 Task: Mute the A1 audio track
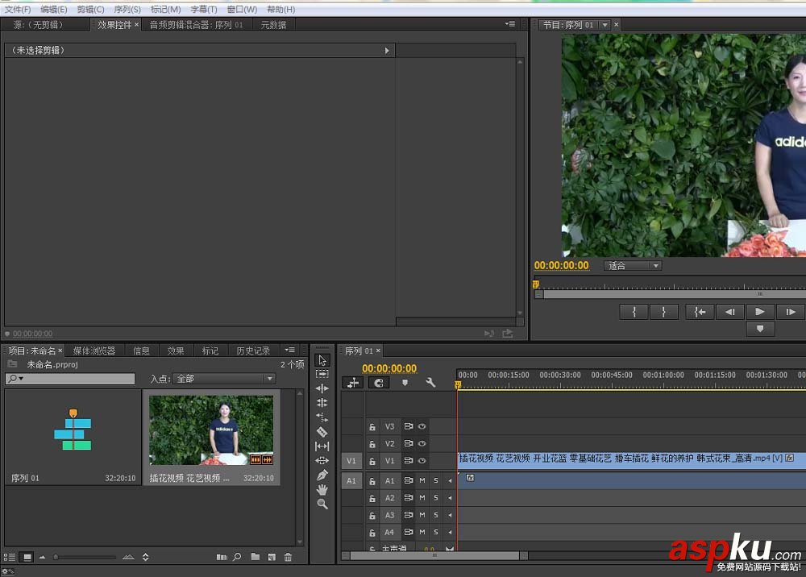[x=422, y=480]
